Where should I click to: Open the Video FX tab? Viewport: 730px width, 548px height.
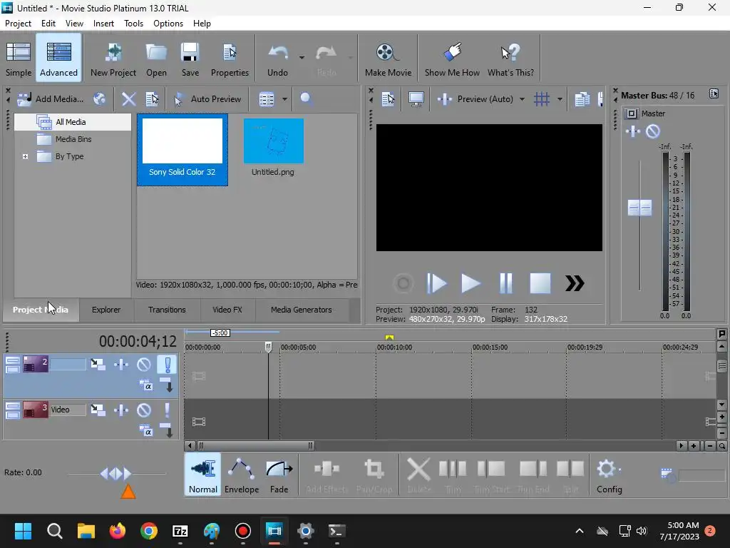click(227, 310)
